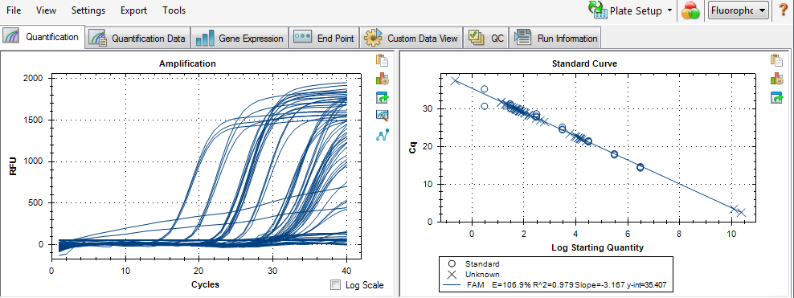Click the Plate Setup refresh-plate icon

tap(597, 10)
